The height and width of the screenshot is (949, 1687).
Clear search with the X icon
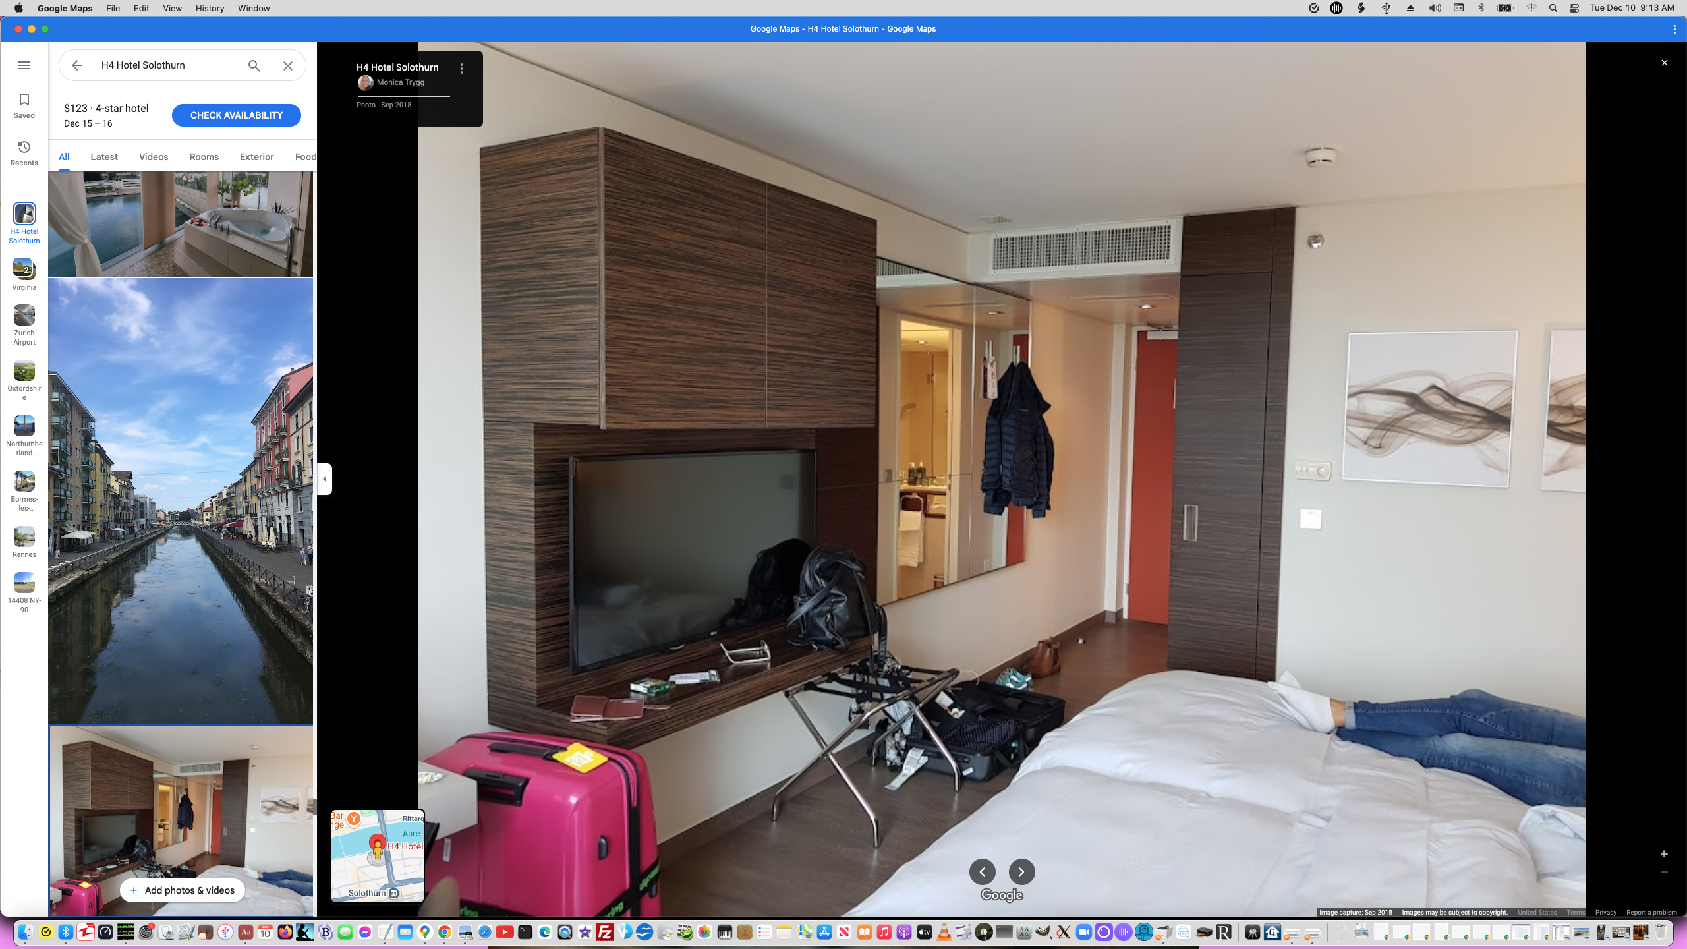point(288,65)
